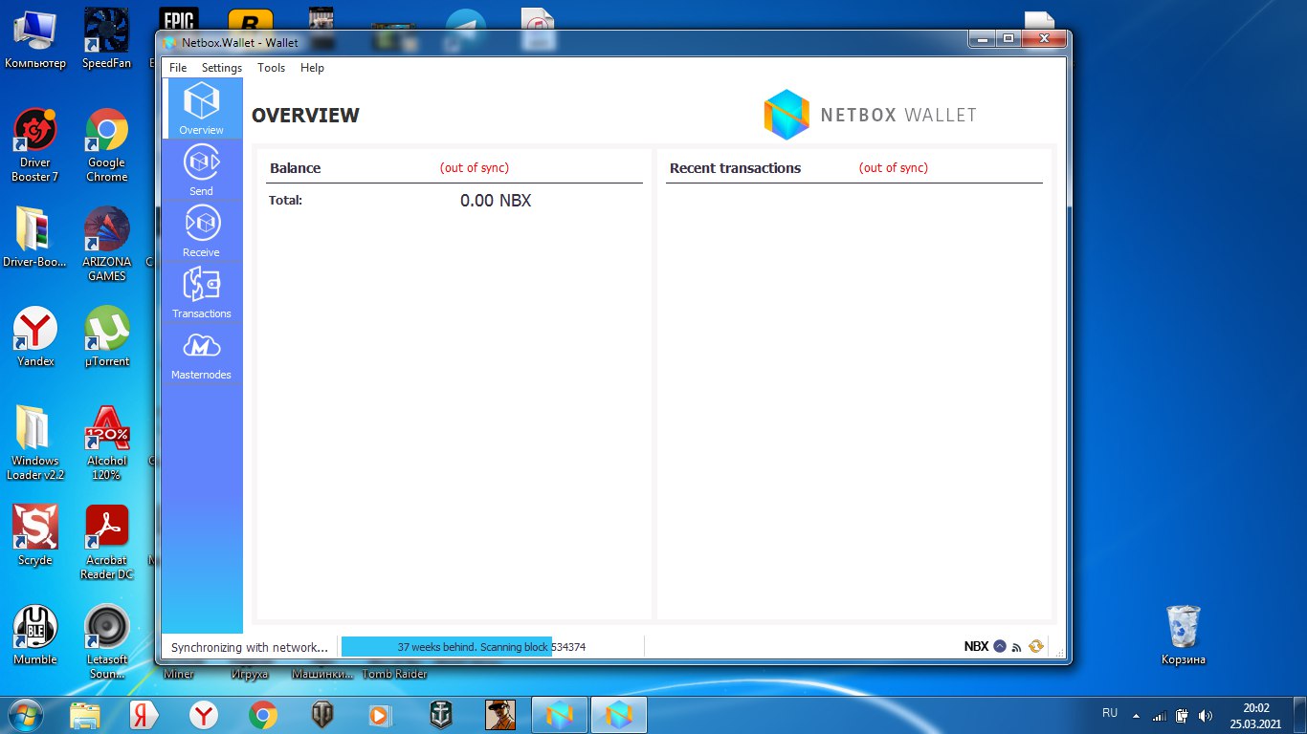The image size is (1307, 734).
Task: Open the Receive page
Action: coord(202,231)
